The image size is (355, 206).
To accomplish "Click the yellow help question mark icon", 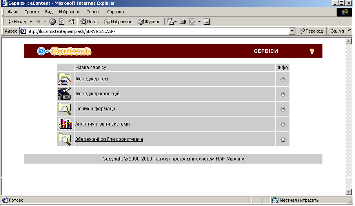I will pos(312,51).
